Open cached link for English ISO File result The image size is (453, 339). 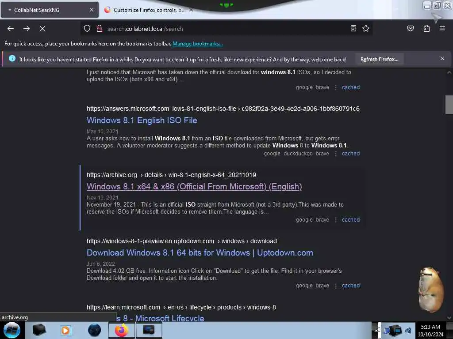tap(351, 154)
